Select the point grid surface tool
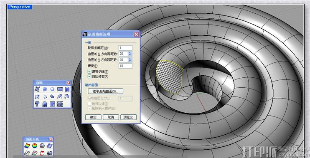The height and width of the screenshot is (158, 310). 60,104
